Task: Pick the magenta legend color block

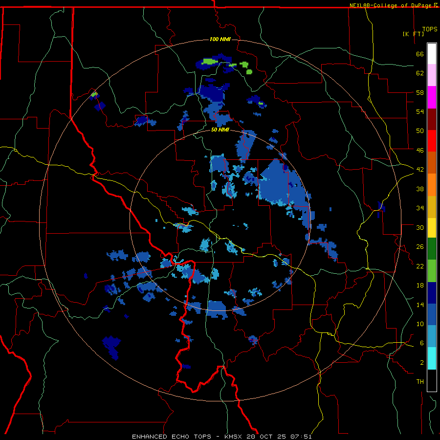Action: tap(432, 97)
